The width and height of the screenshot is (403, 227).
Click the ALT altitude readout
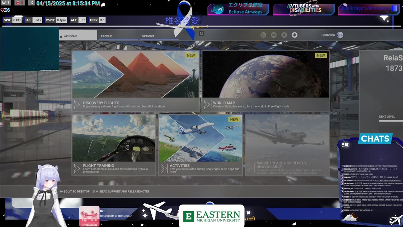point(78,20)
